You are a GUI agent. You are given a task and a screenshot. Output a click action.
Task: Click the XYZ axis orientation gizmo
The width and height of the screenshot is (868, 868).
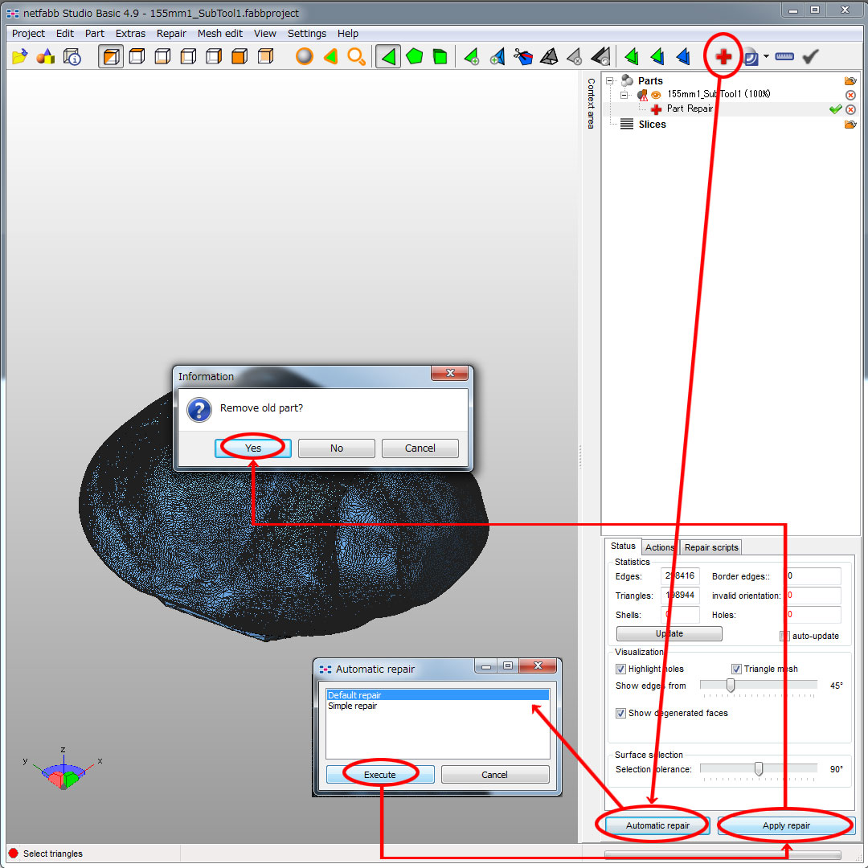63,769
